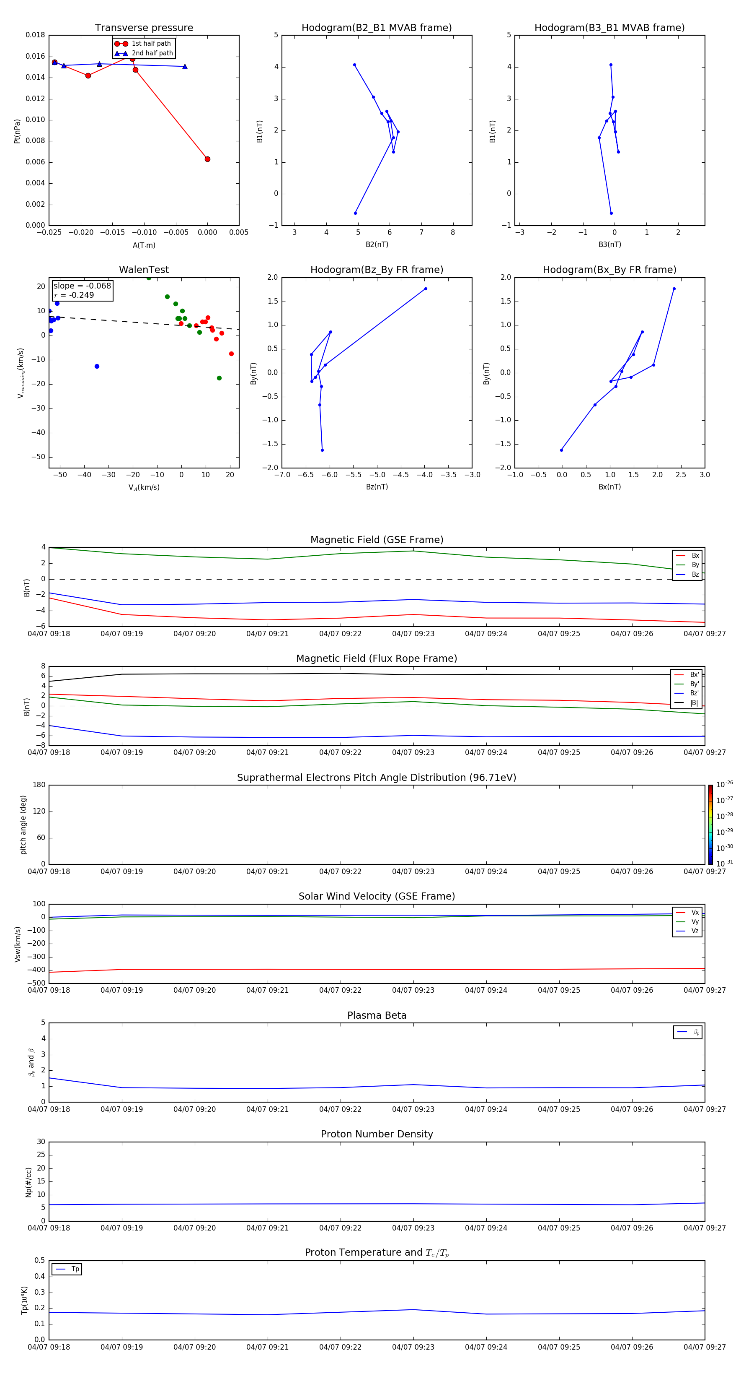This screenshot has width=754, height=1384.
Task: Pick the Vy legend entry
Action: 687,921
